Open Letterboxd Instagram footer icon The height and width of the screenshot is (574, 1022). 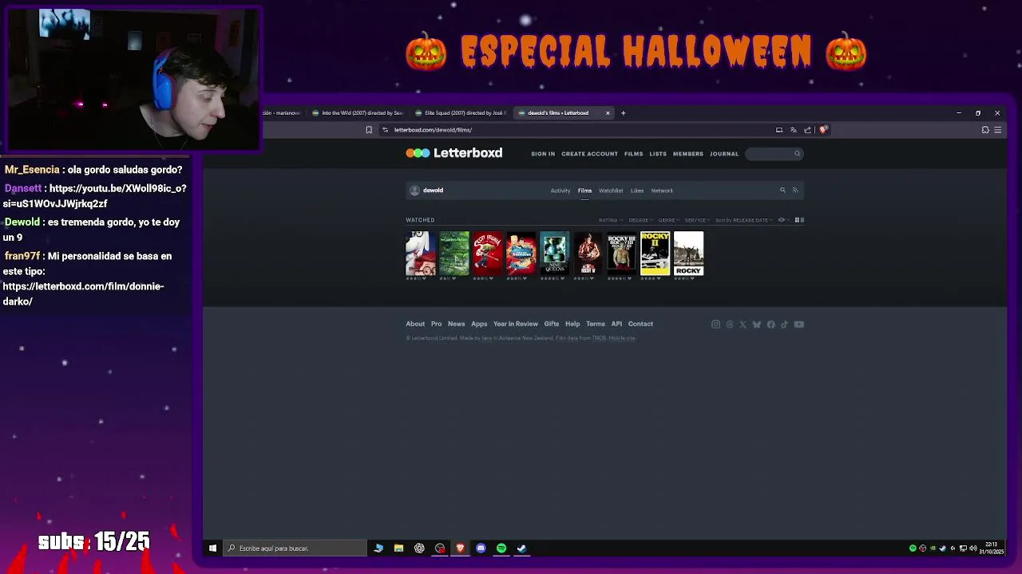tap(715, 324)
